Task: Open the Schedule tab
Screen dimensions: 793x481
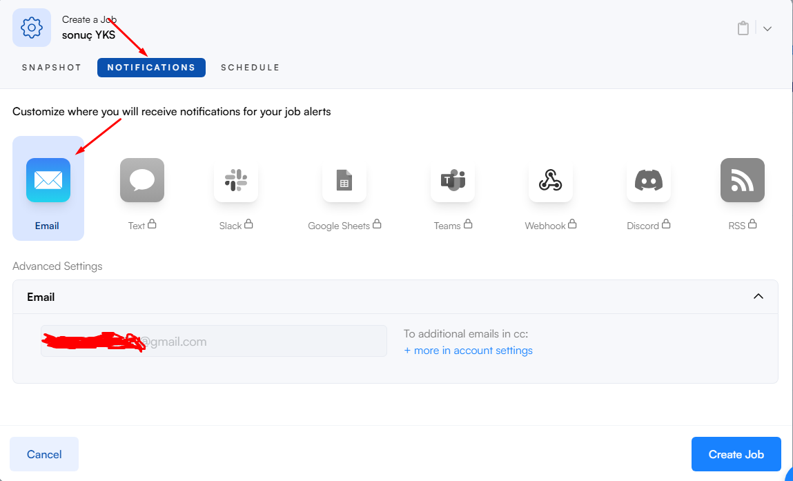Action: coord(250,68)
